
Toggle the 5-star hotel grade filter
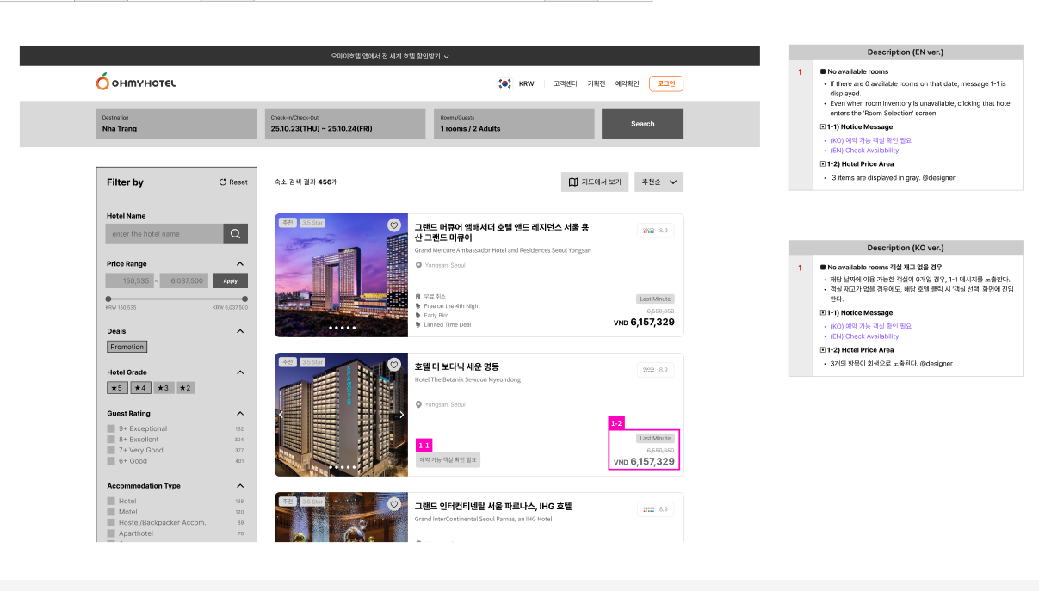coord(118,388)
